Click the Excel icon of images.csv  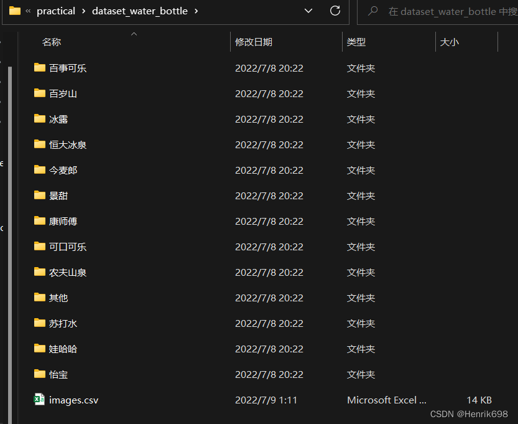pos(39,399)
